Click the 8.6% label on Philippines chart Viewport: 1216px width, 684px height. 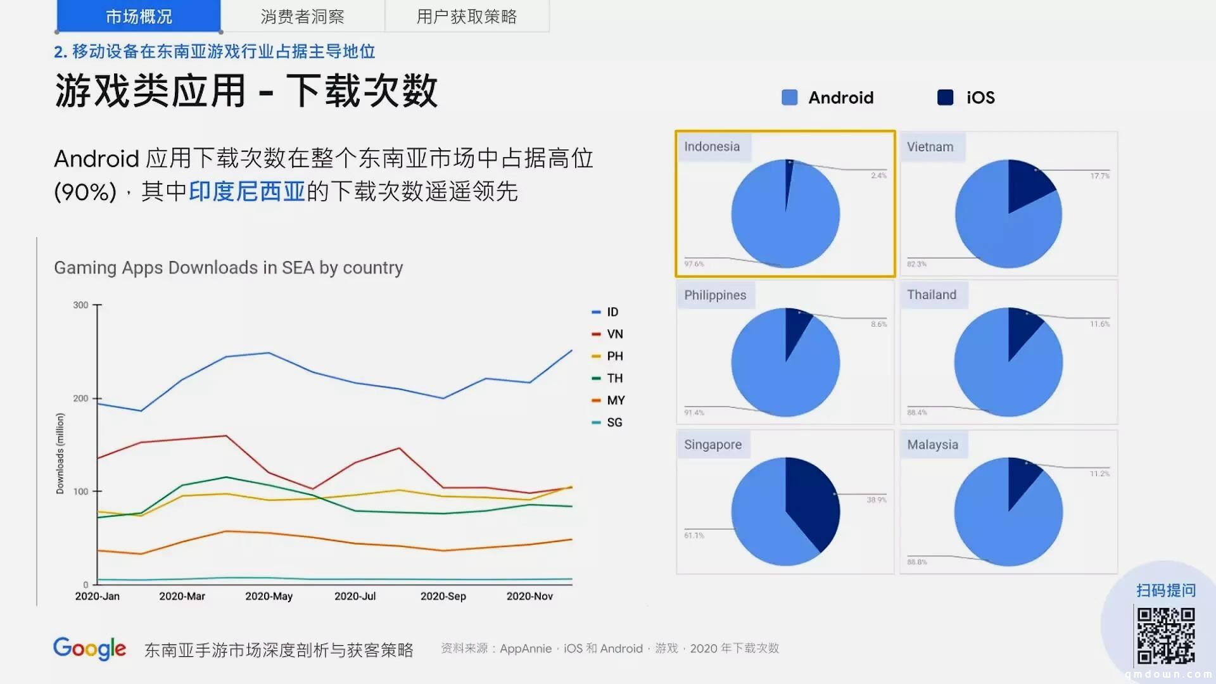(x=879, y=324)
